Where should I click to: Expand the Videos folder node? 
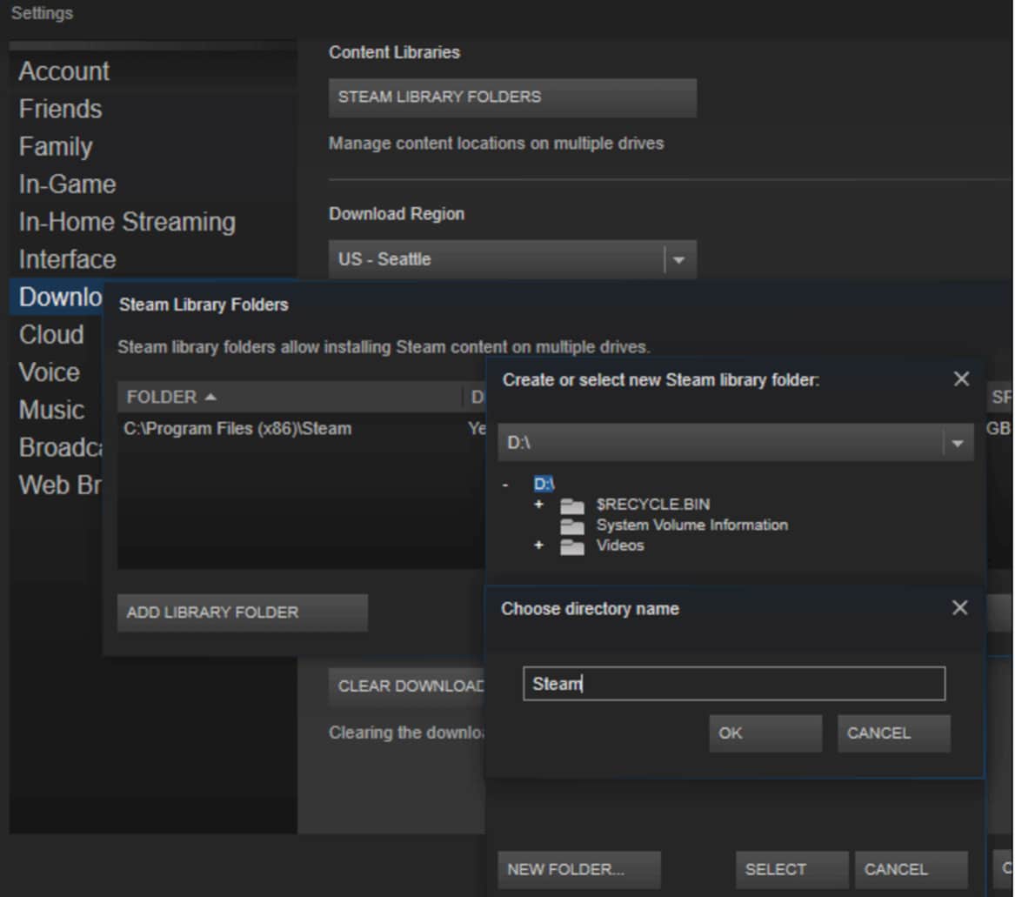(x=539, y=546)
